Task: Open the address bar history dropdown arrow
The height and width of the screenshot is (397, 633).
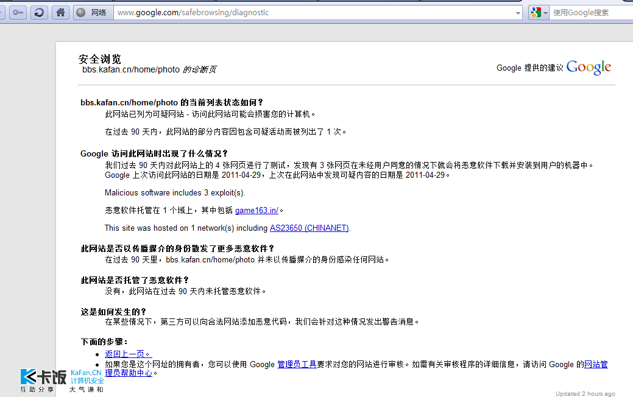Action: coord(518,13)
